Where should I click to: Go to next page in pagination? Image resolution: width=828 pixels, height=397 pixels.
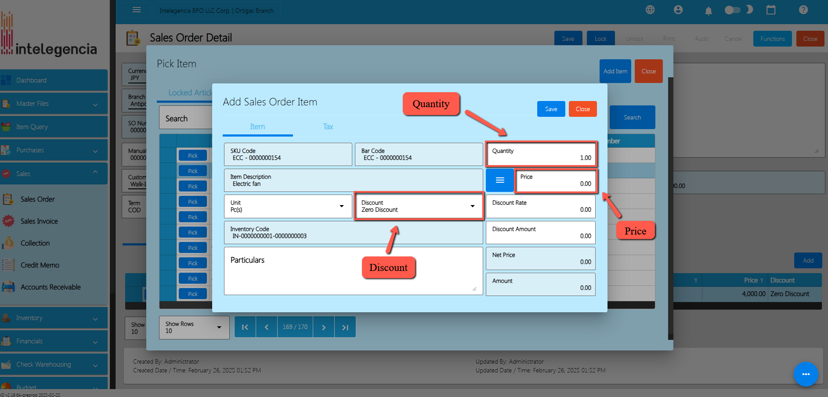324,327
